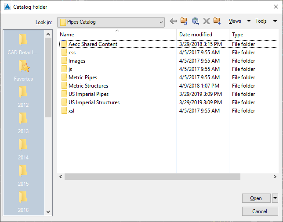This screenshot has height=222, width=283.
Task: Open the CAD Detail sidebar shortcut
Action: pyautogui.click(x=23, y=44)
